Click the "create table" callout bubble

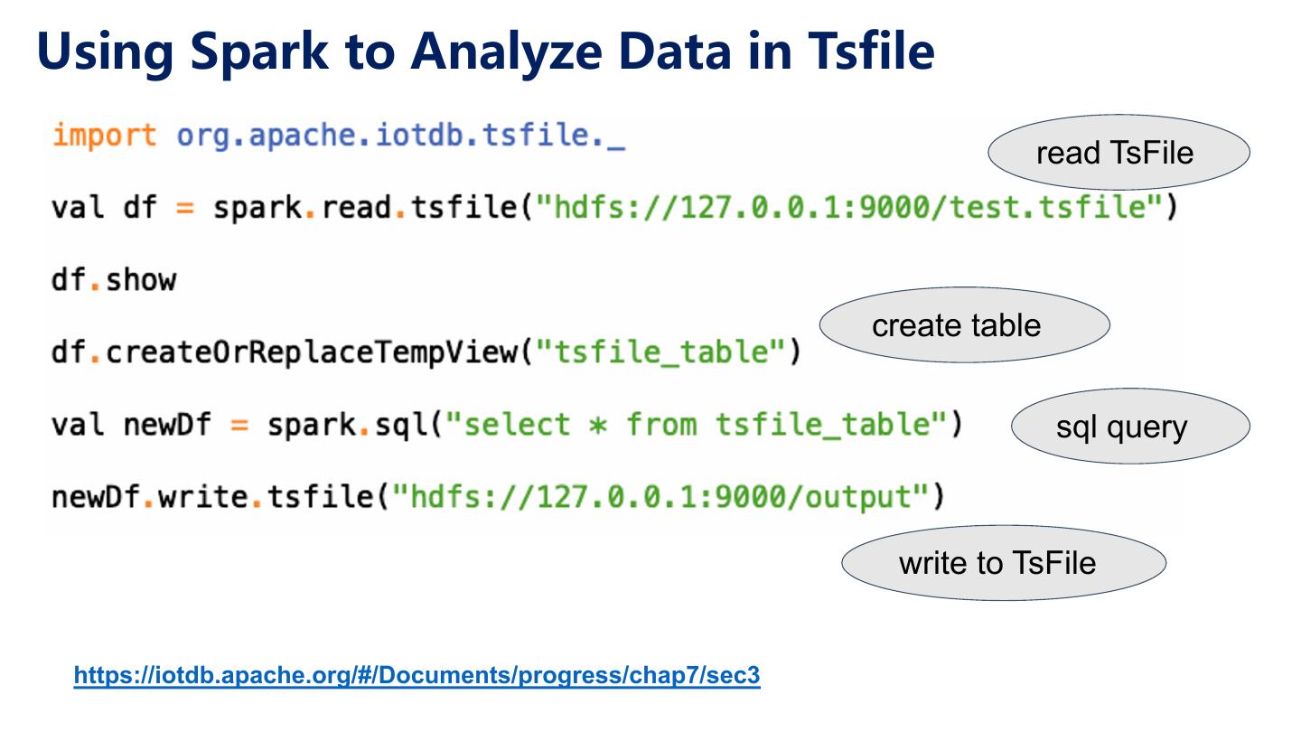[x=963, y=325]
